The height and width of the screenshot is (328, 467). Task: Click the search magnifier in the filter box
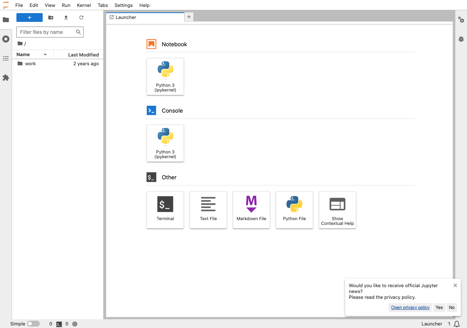[78, 32]
